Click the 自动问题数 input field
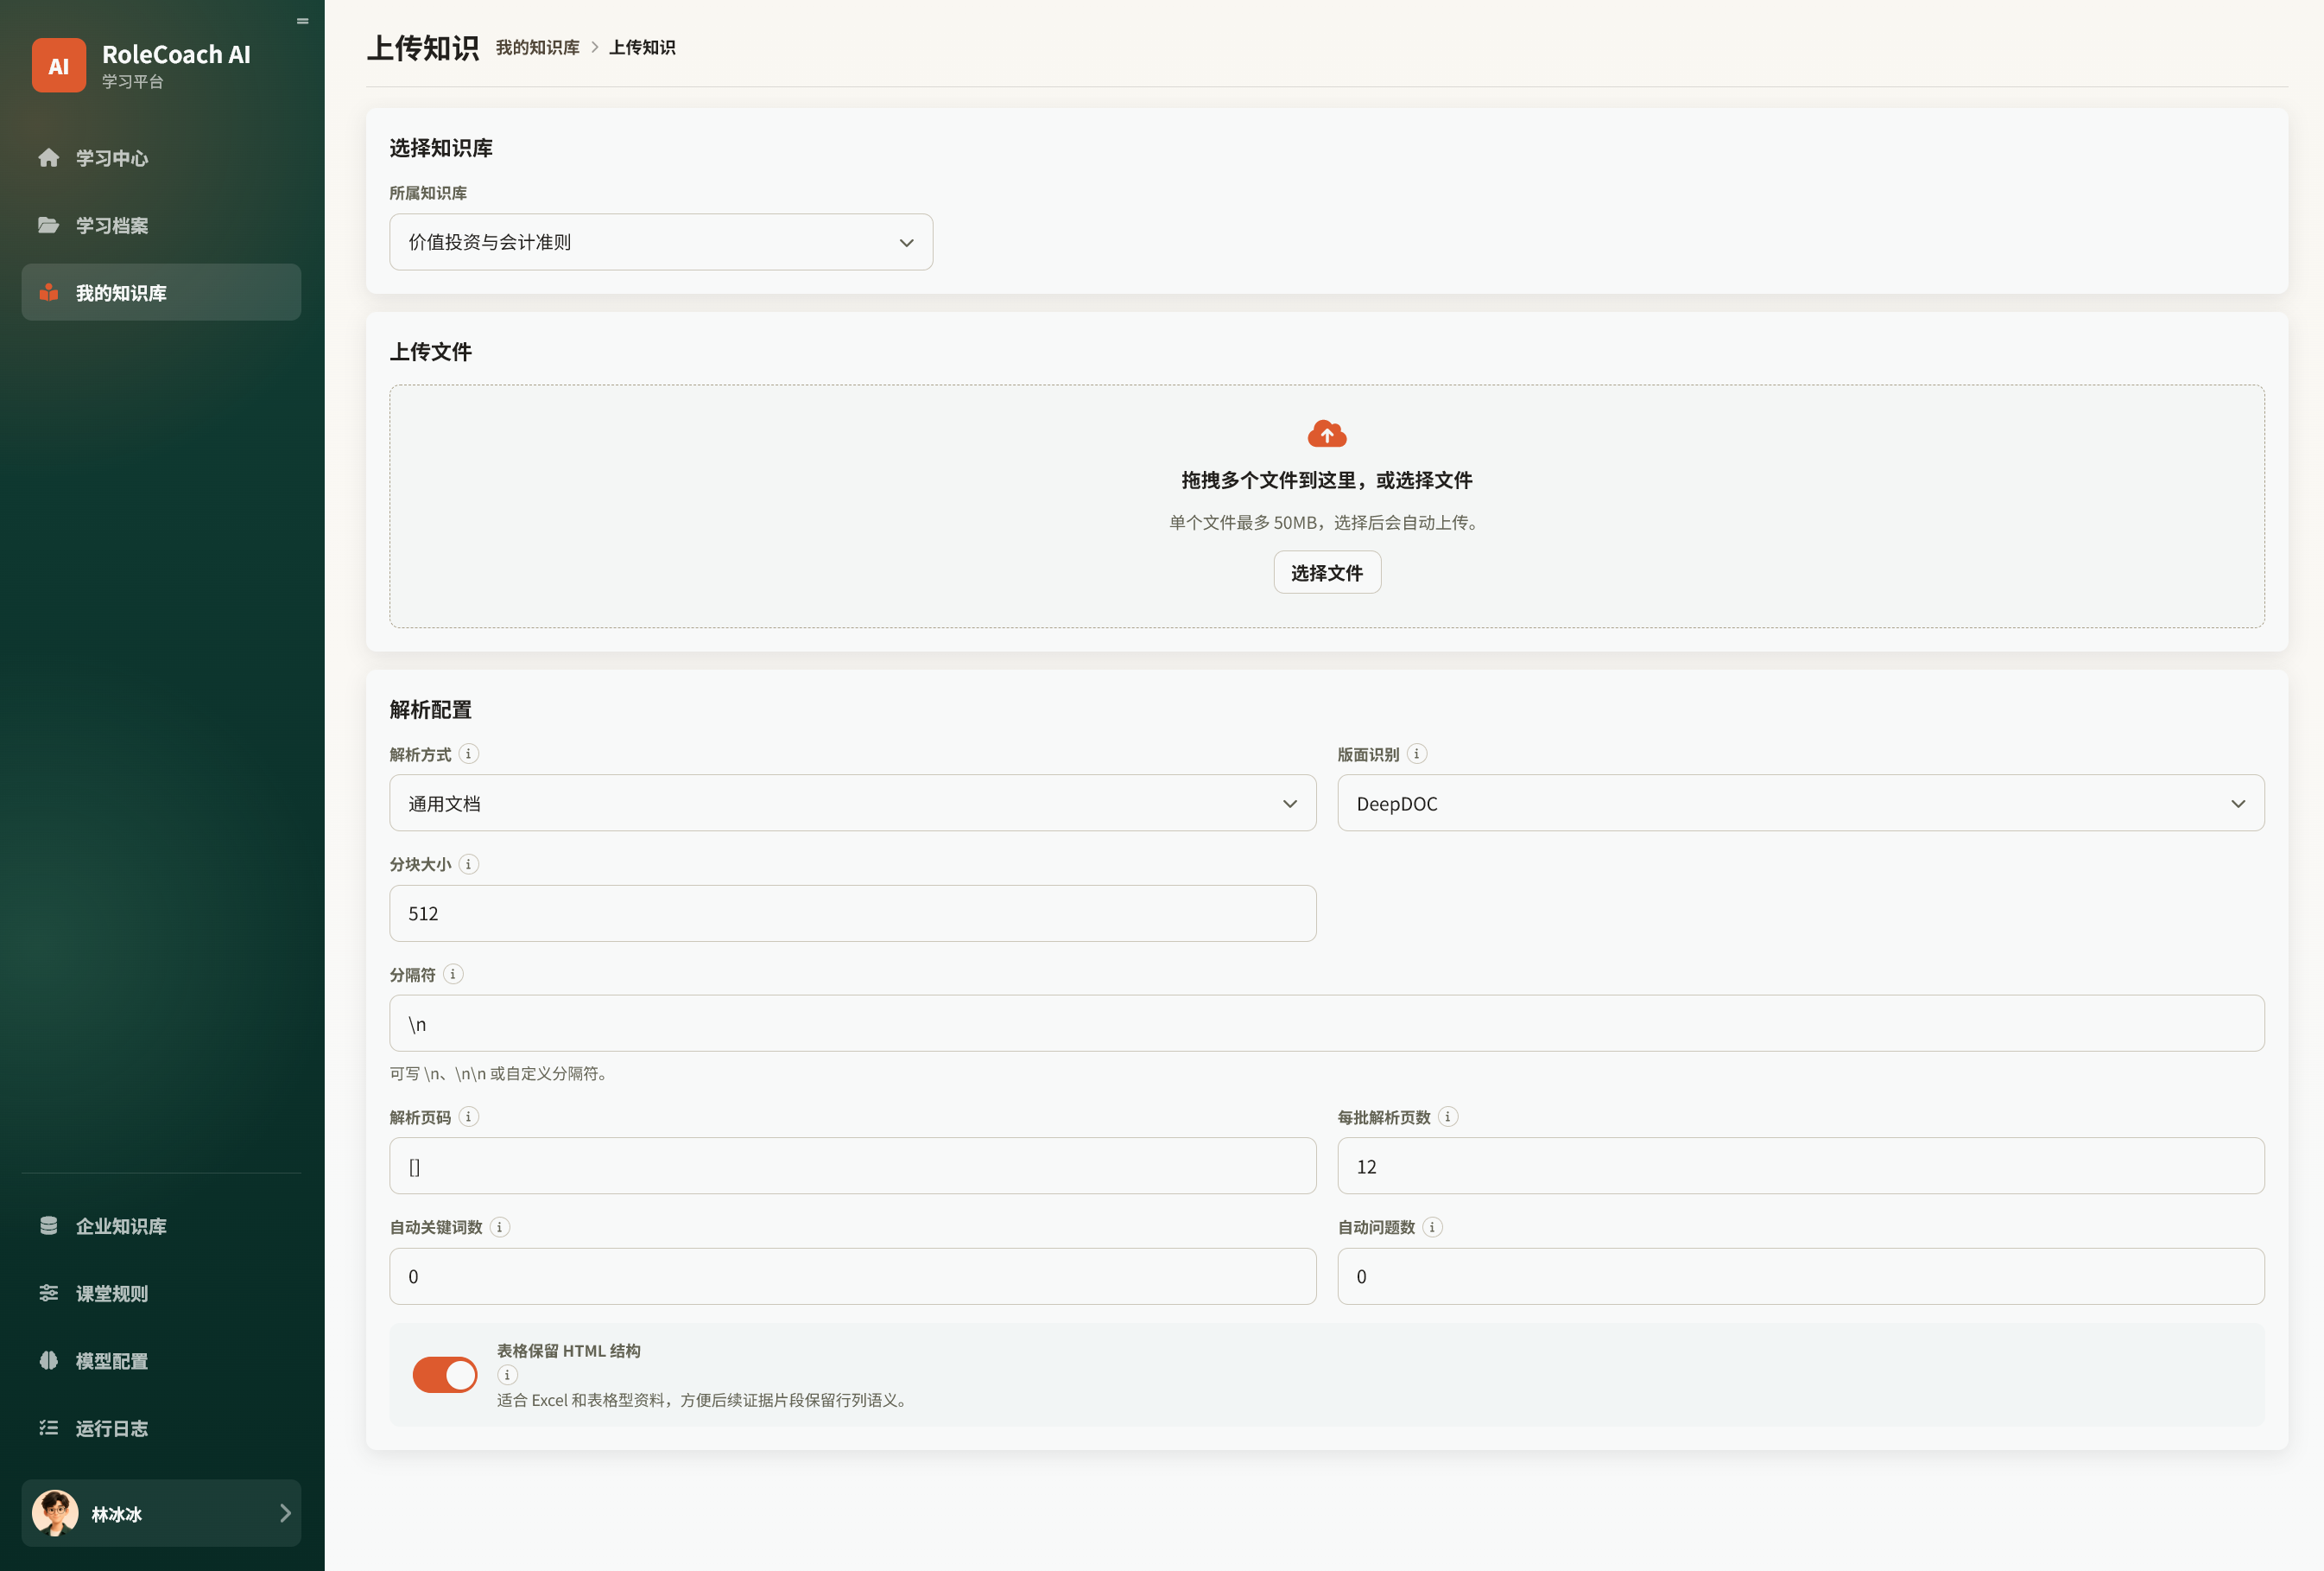 tap(1800, 1275)
